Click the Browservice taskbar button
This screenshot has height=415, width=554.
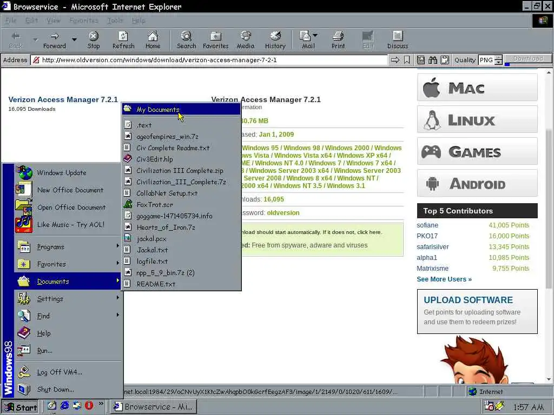click(154, 407)
